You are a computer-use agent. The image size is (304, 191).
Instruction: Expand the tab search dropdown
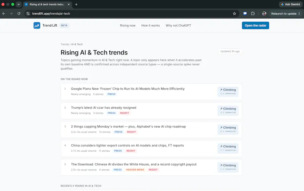(19, 4)
